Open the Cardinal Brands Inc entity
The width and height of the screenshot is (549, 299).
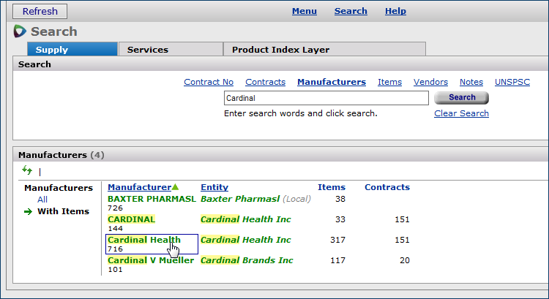pos(247,260)
